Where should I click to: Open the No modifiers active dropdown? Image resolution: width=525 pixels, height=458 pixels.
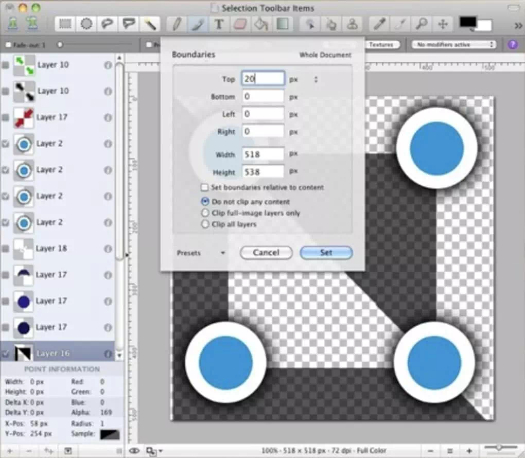click(454, 44)
